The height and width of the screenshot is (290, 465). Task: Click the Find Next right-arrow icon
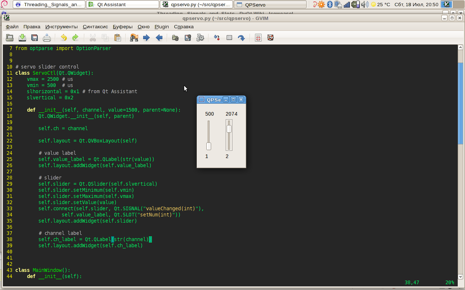(146, 38)
